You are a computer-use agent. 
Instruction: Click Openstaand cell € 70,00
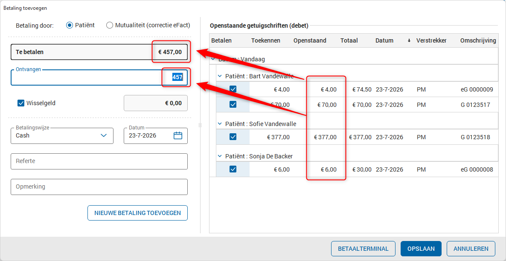coord(327,105)
